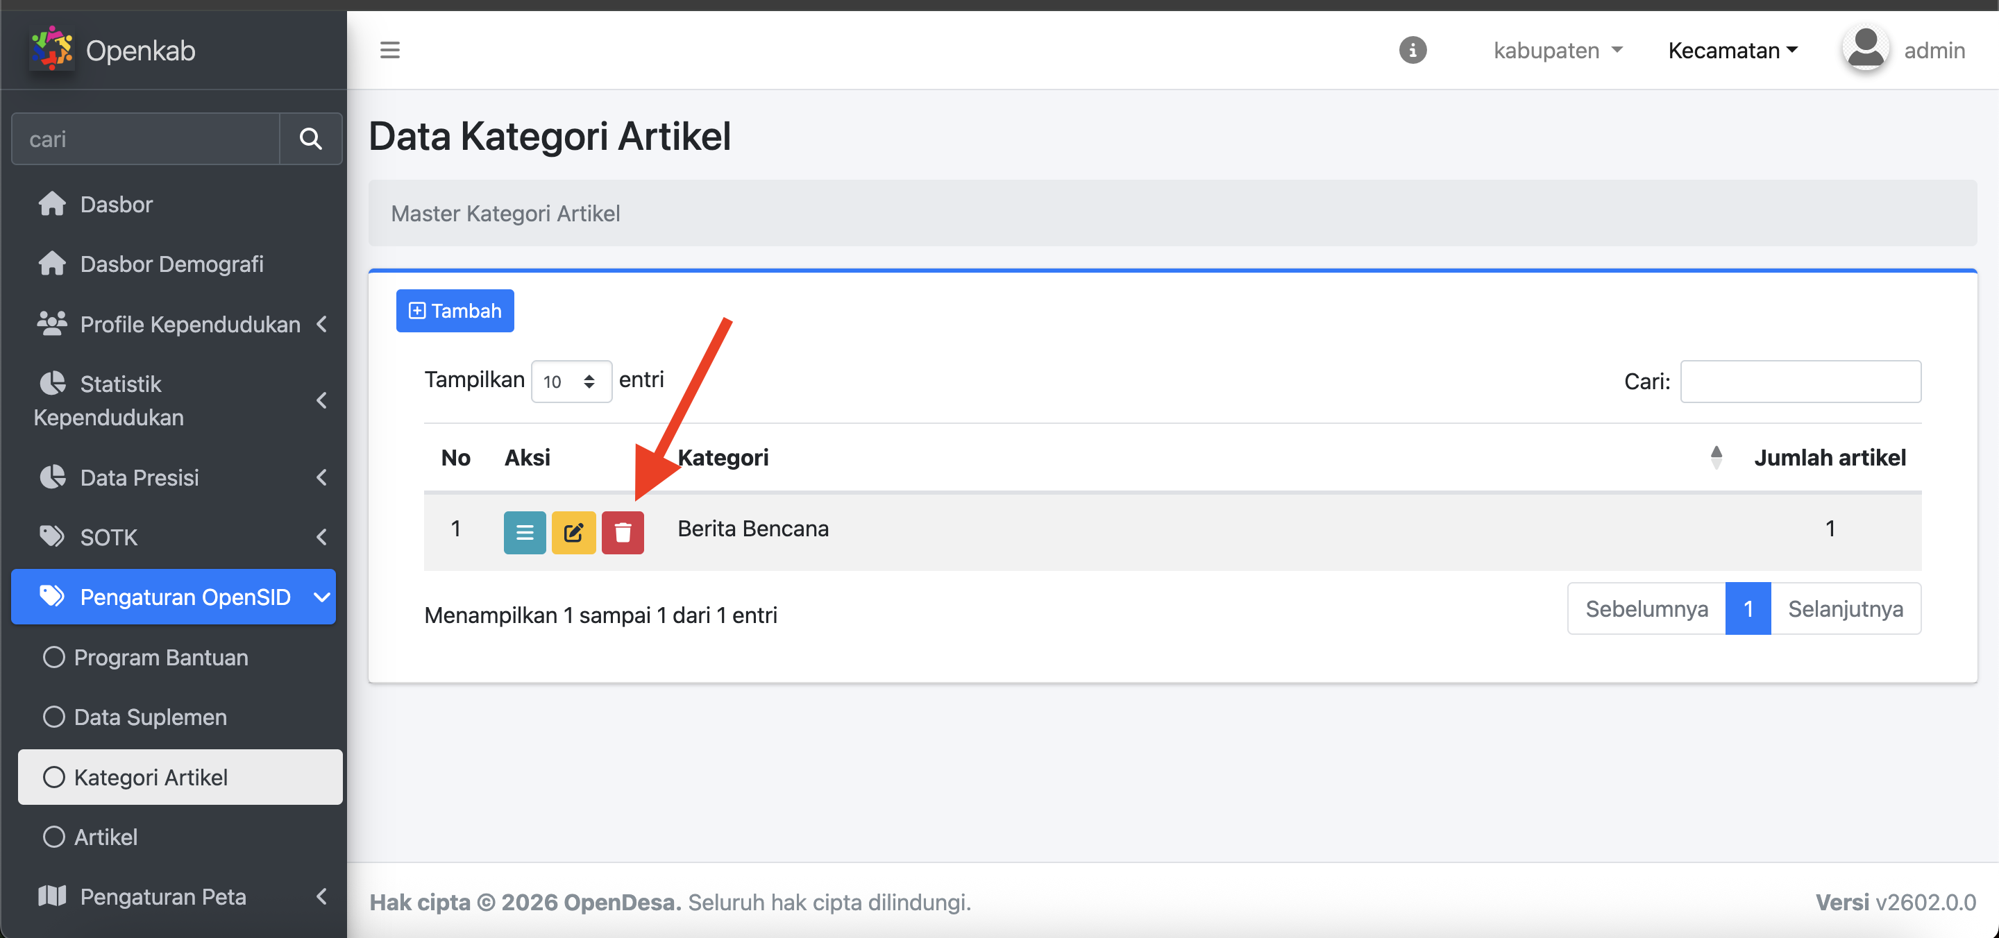The image size is (1999, 938).
Task: Click the red trash delete icon
Action: pyautogui.click(x=623, y=532)
